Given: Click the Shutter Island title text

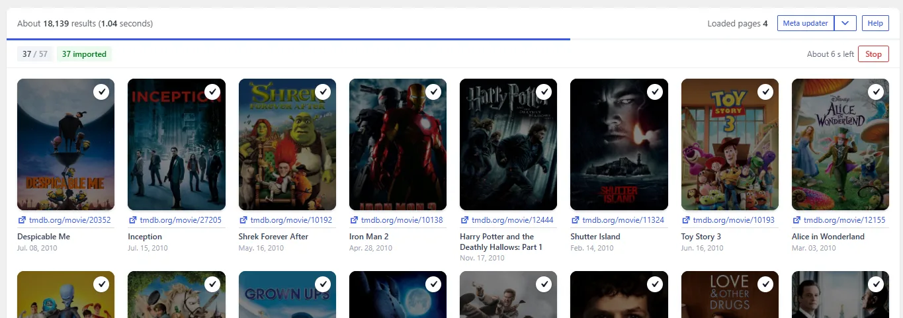Looking at the screenshot, I should 595,237.
